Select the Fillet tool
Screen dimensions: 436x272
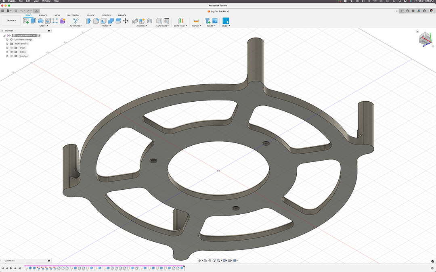[x=96, y=21]
